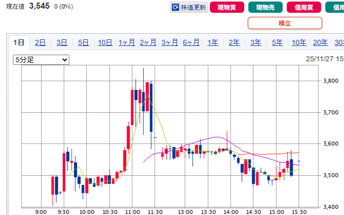Select the 10年 period tab
The image size is (344, 215).
[x=299, y=42]
